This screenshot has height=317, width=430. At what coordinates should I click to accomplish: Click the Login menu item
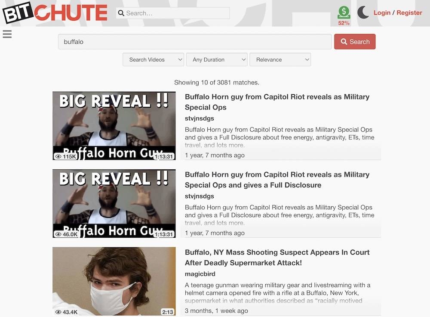coord(382,12)
